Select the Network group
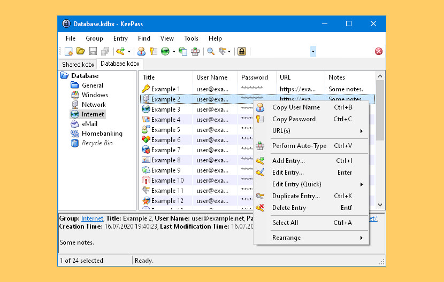 tap(94, 105)
